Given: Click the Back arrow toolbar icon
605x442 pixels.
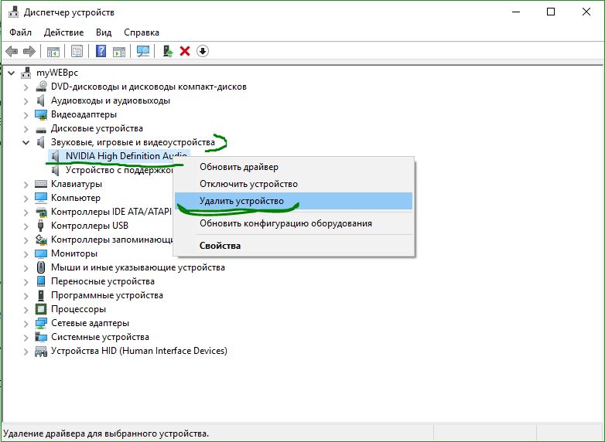Looking at the screenshot, I should coord(12,51).
